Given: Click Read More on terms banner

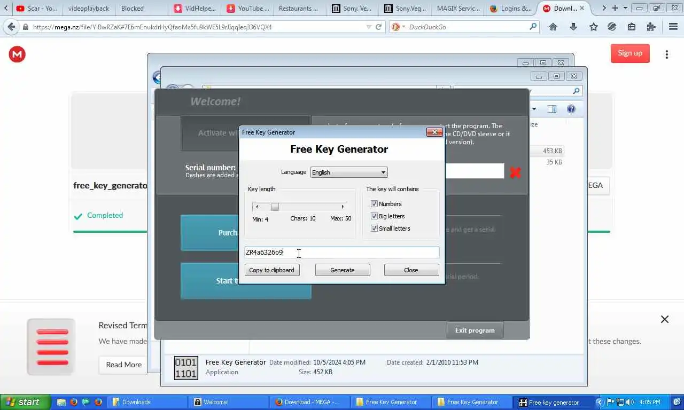Looking at the screenshot, I should point(124,365).
